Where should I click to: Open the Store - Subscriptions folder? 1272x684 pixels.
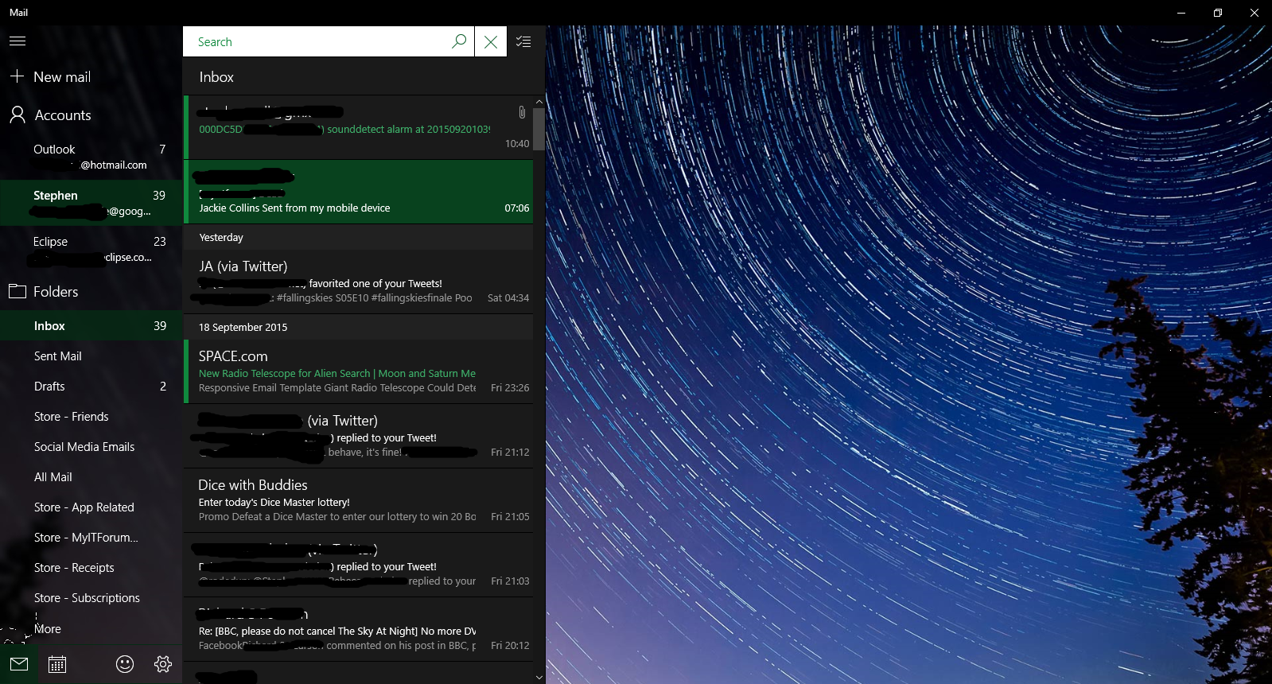click(91, 598)
